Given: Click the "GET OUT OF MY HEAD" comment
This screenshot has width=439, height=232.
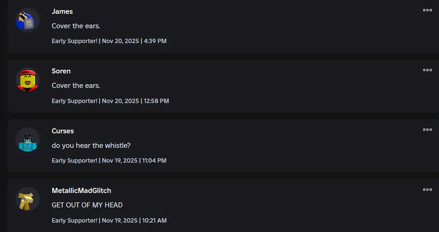Looking at the screenshot, I should point(87,205).
